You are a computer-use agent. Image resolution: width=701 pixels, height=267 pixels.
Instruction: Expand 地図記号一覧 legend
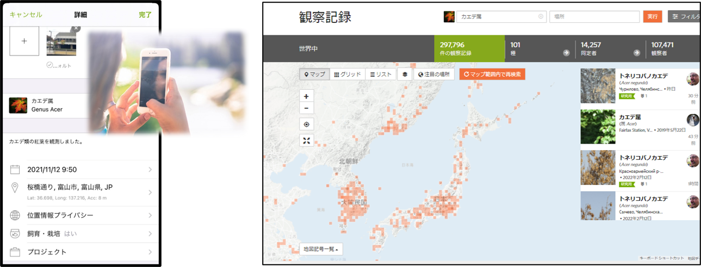[321, 250]
